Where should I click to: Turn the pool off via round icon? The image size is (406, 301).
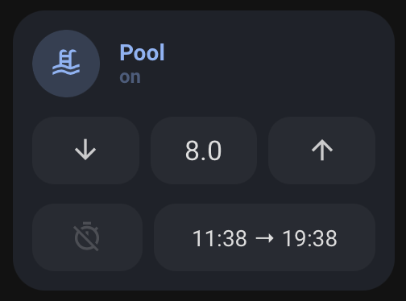(66, 64)
